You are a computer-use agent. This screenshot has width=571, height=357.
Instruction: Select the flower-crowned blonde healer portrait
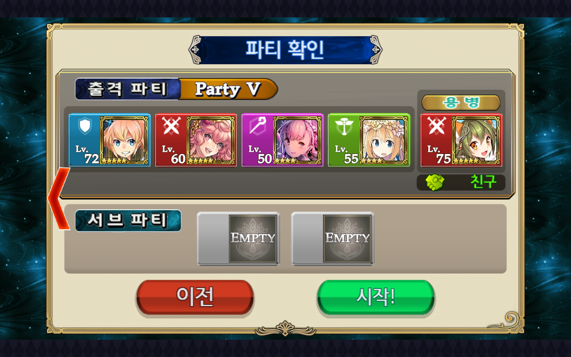[384, 140]
